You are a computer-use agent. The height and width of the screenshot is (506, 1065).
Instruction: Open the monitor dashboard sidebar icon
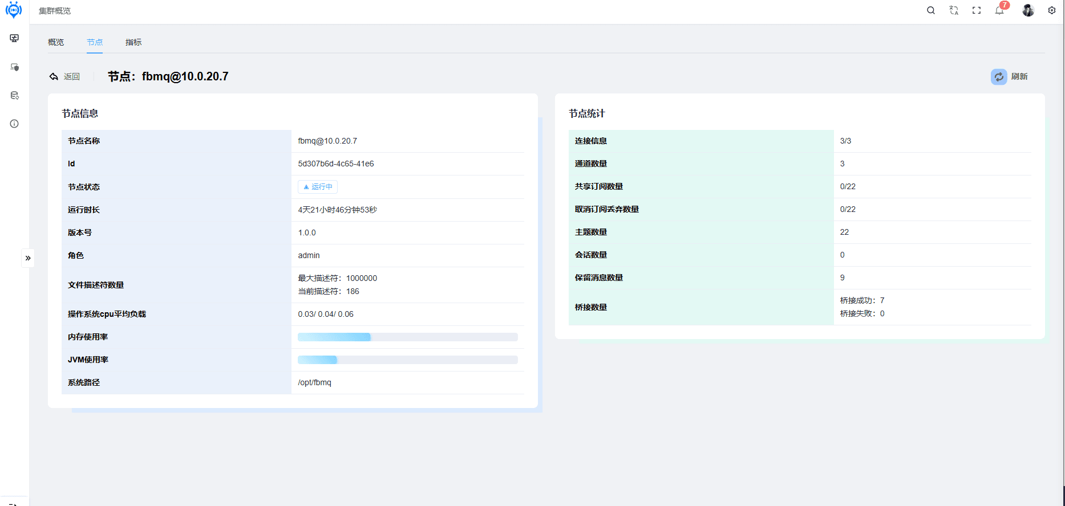click(14, 38)
